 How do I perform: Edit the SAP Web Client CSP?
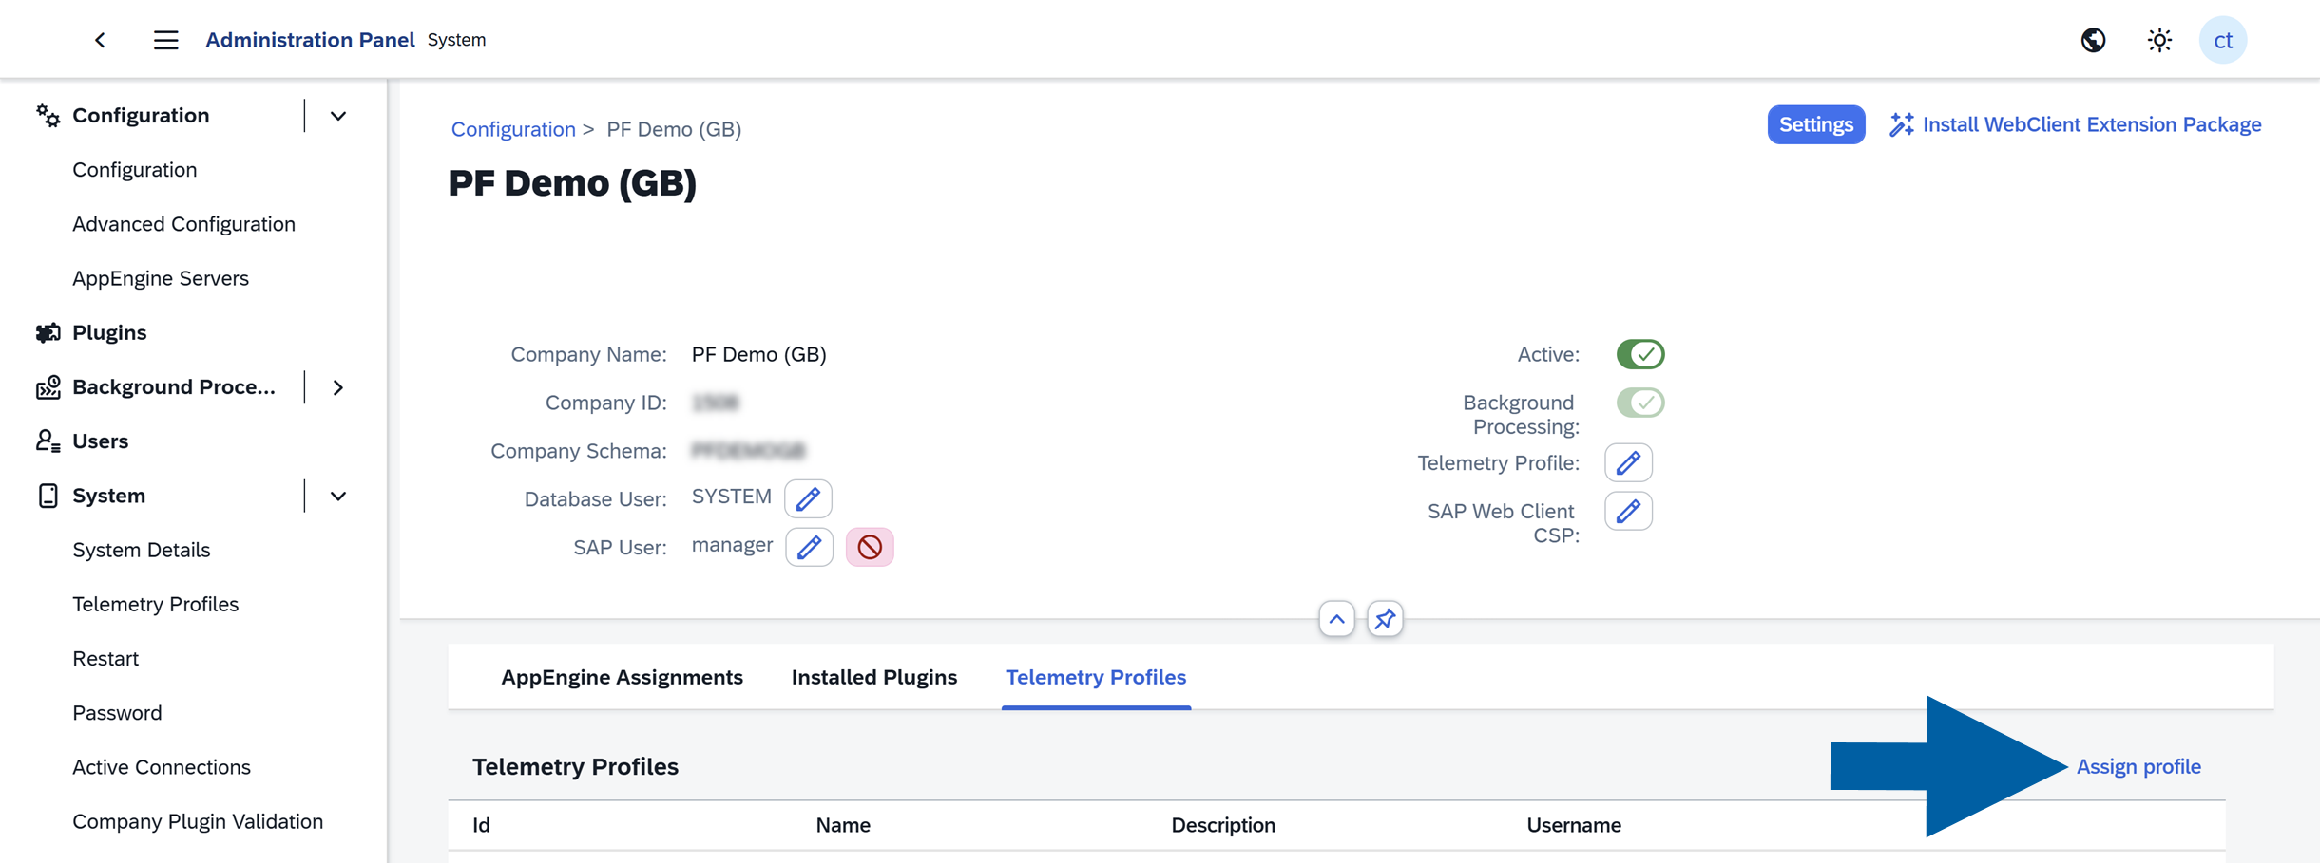(x=1628, y=511)
